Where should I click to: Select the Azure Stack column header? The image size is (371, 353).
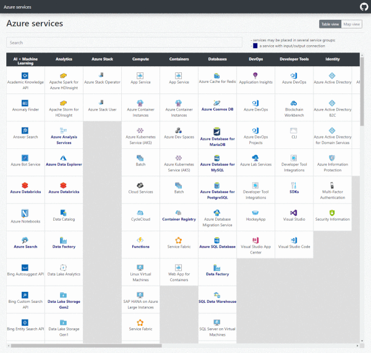(102, 59)
